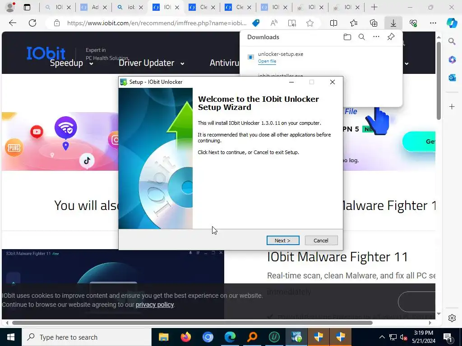Open browser essentials heart icon
Viewport: 462px width, 346px height.
(413, 23)
